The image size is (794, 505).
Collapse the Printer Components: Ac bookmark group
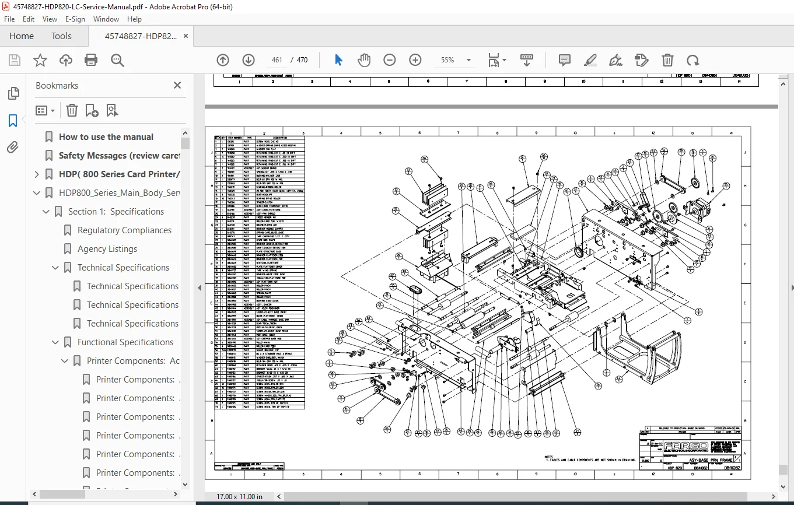tap(65, 361)
